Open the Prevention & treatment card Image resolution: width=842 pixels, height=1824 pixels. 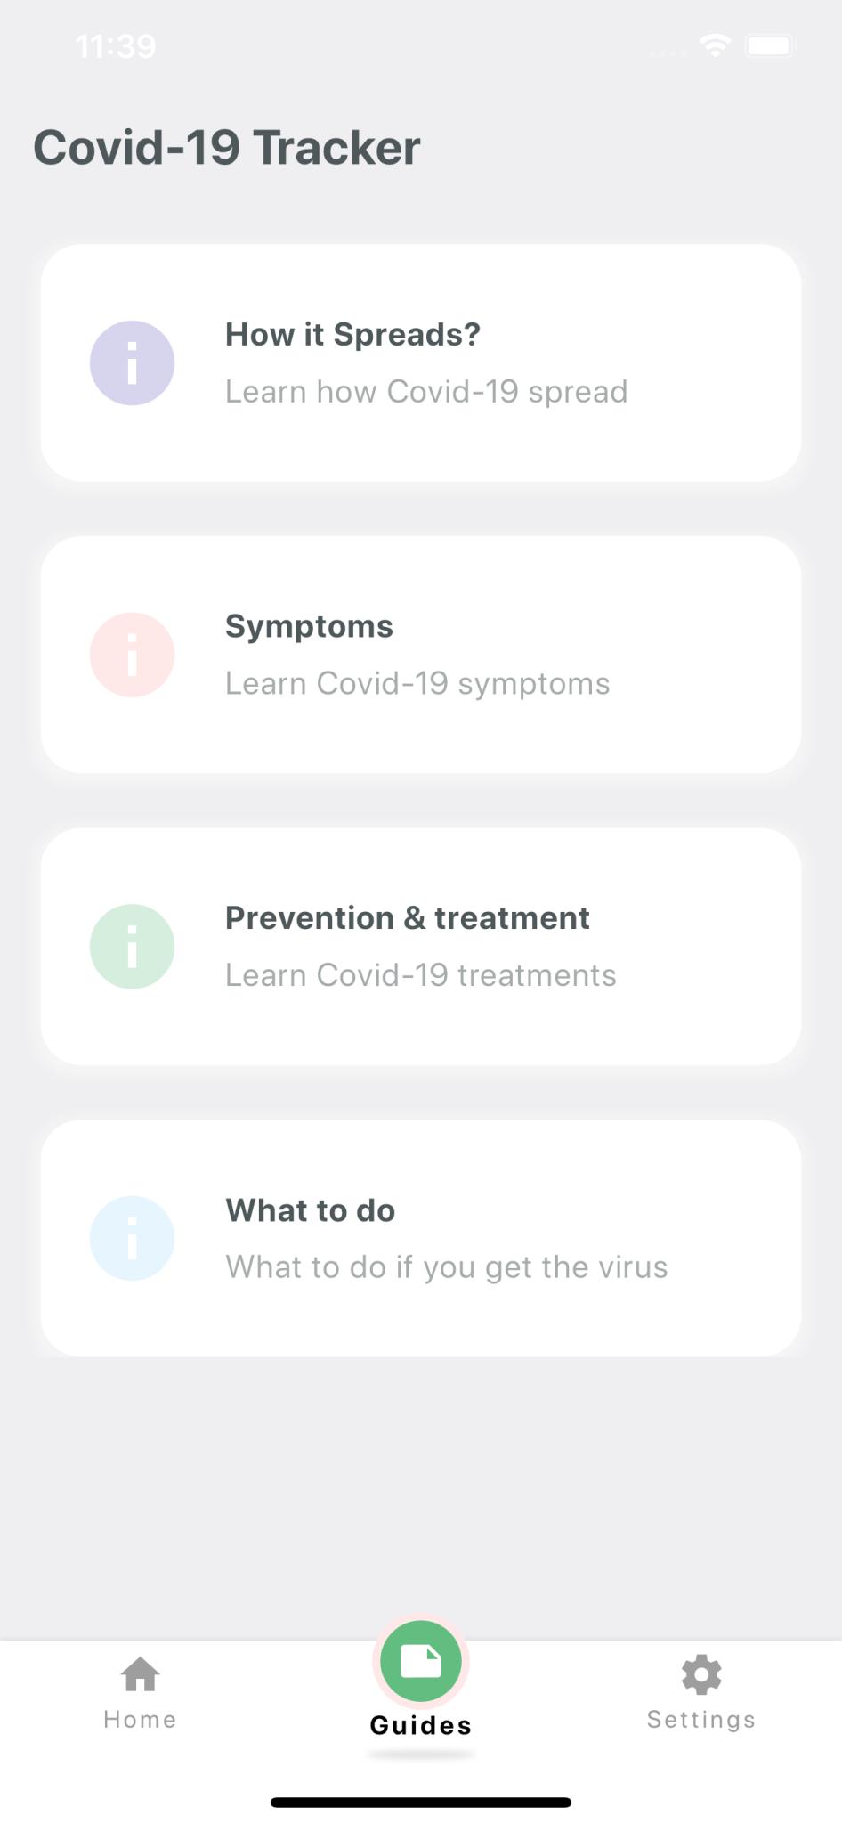(421, 947)
